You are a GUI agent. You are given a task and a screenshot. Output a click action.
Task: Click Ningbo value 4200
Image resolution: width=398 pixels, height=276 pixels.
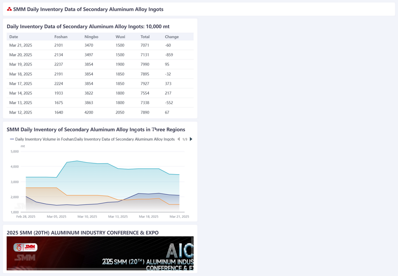click(x=89, y=112)
